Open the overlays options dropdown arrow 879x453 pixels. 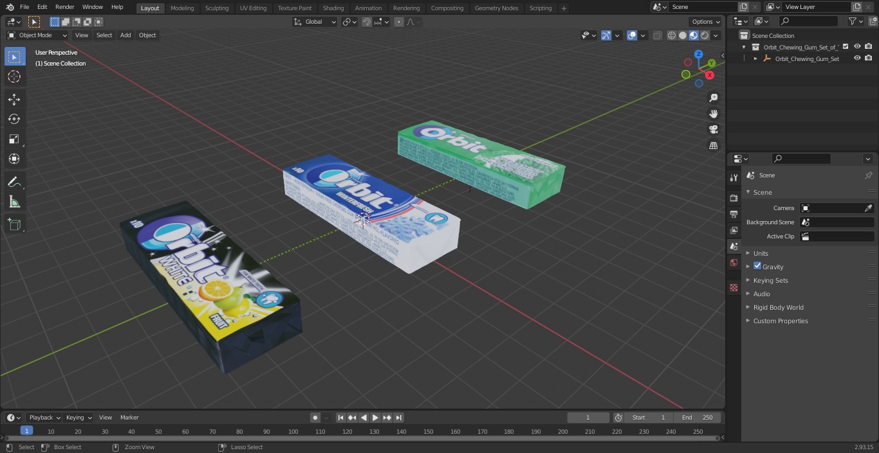pos(642,35)
